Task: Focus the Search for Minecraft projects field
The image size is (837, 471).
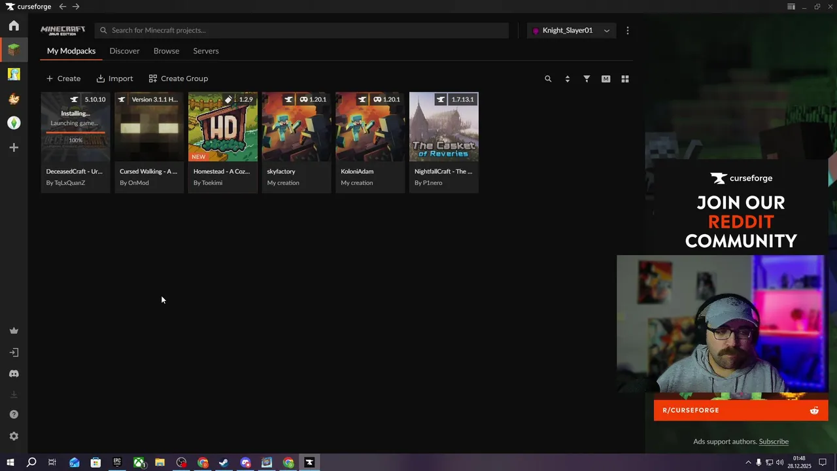Action: (x=301, y=31)
